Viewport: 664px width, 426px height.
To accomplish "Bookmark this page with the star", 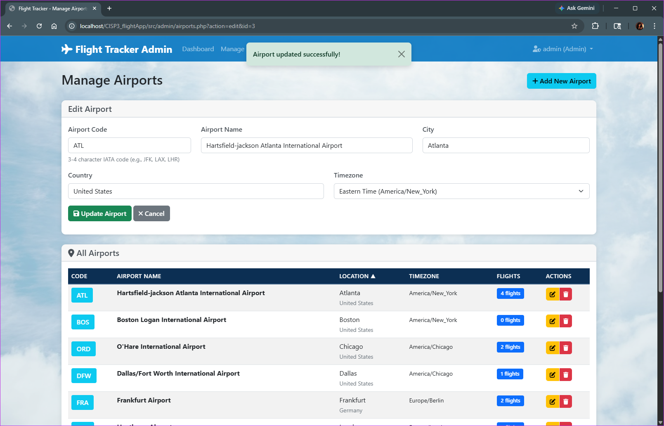I will (x=574, y=26).
